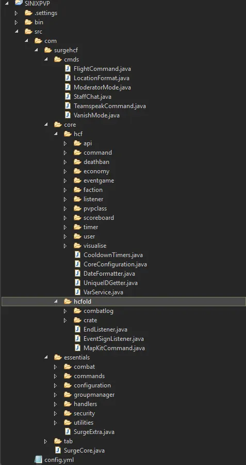Click the FlightCommand.java file icon

[68, 69]
